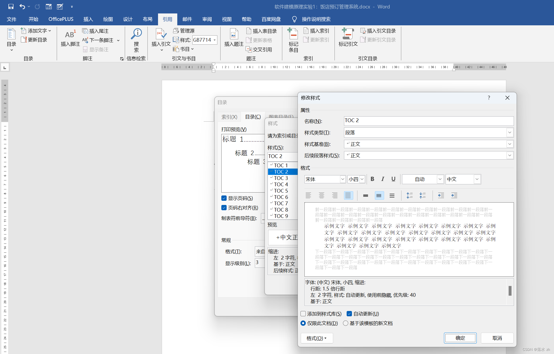
Task: Expand 书目 dropdown in ribbon
Action: [x=193, y=49]
